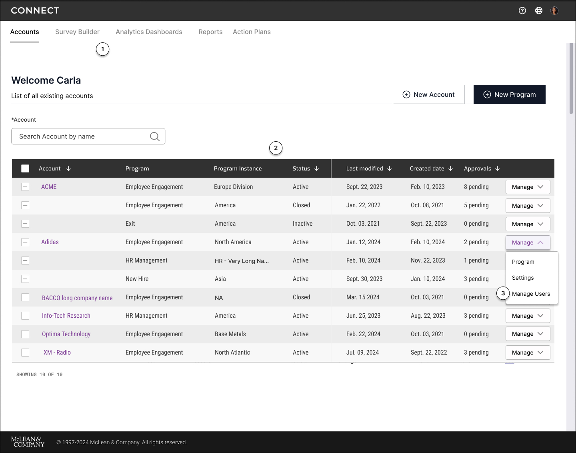Click the "SHOWING 10 OF 10" text
576x453 pixels.
tap(40, 375)
